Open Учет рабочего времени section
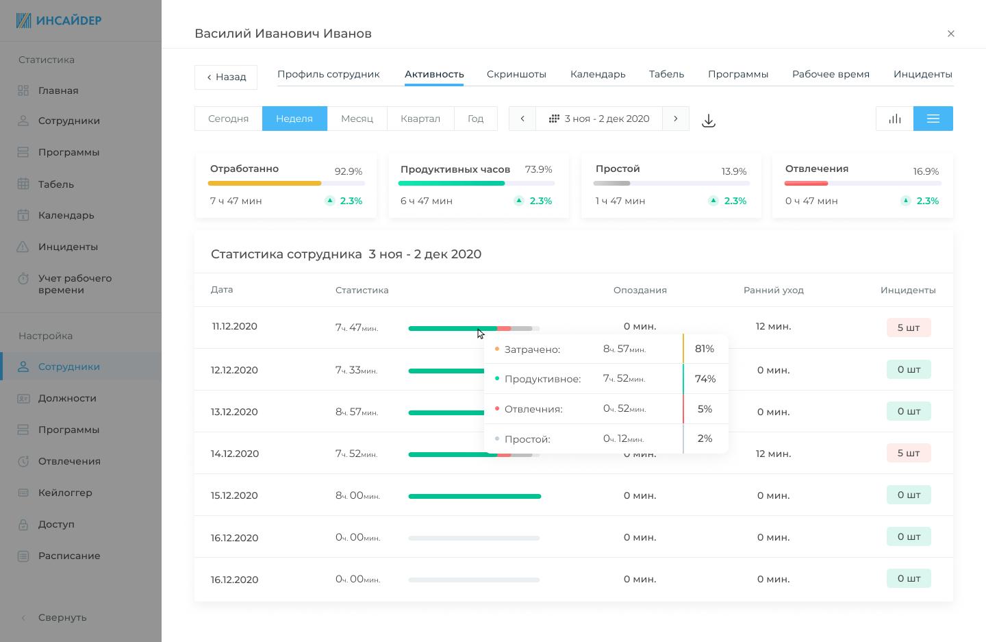 point(75,284)
